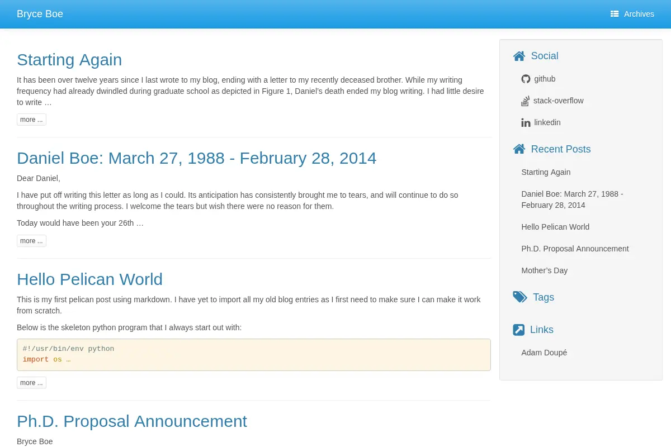Image resolution: width=671 pixels, height=447 pixels.
Task: Select Mother's Day in Recent Posts
Action: (544, 270)
